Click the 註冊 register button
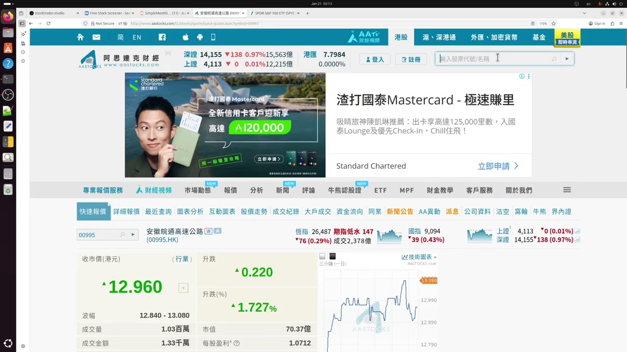 coord(411,59)
